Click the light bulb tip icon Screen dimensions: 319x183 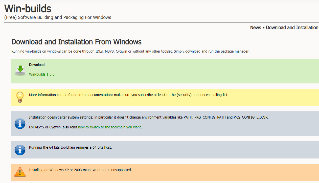point(20,97)
